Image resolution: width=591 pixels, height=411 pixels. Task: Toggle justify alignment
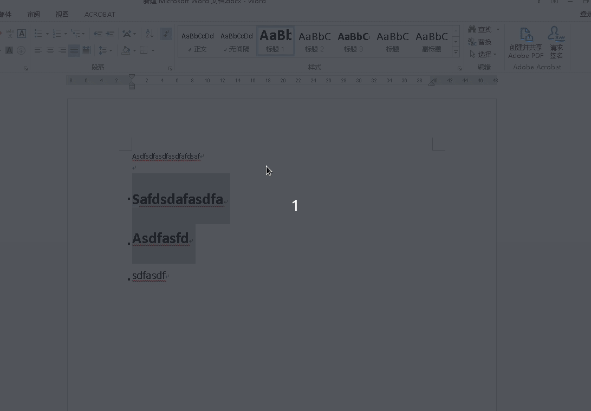[74, 50]
